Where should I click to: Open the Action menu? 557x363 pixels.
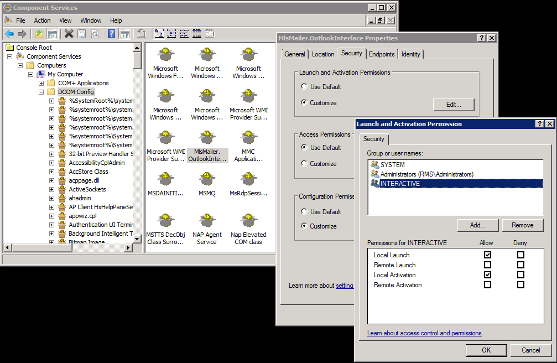(x=42, y=20)
